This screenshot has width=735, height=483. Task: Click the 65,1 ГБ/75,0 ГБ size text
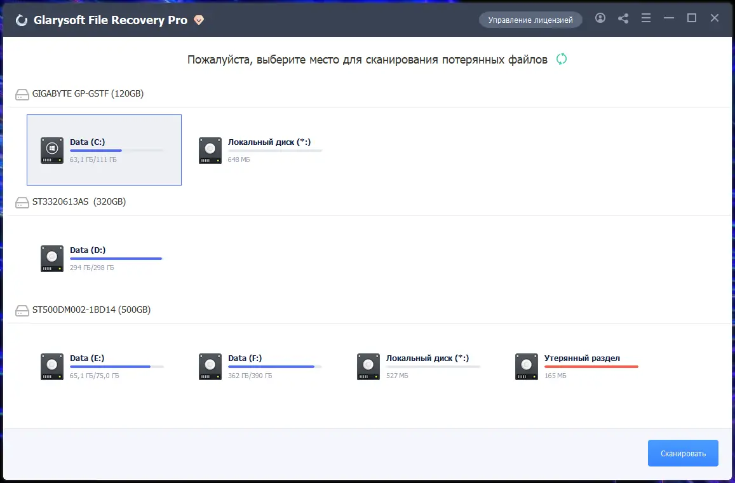pos(94,376)
